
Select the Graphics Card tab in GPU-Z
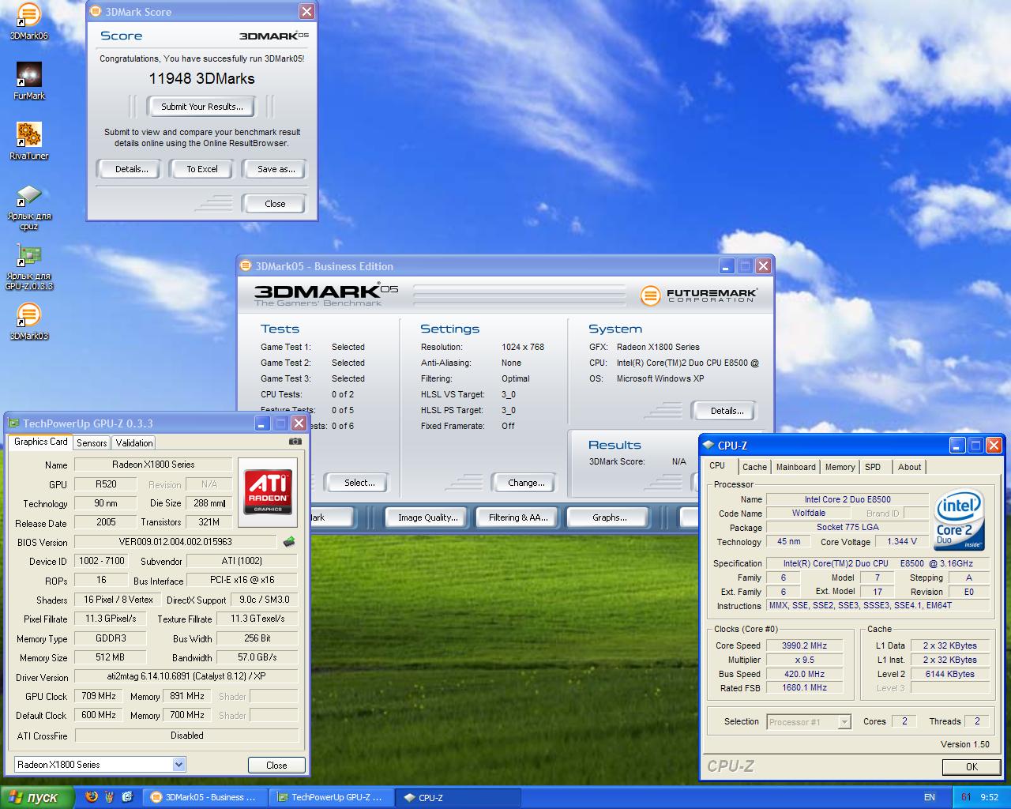point(41,442)
